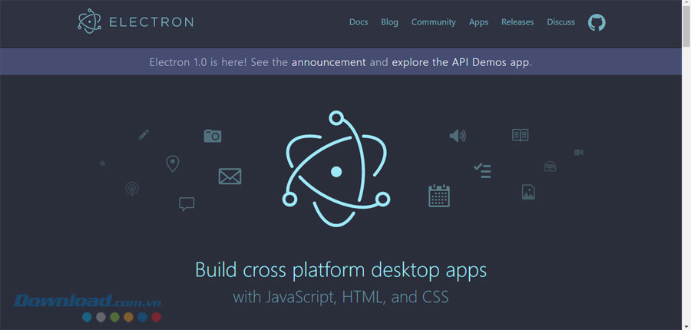Image resolution: width=691 pixels, height=330 pixels.
Task: Click the envelope mail icon
Action: pyautogui.click(x=230, y=177)
